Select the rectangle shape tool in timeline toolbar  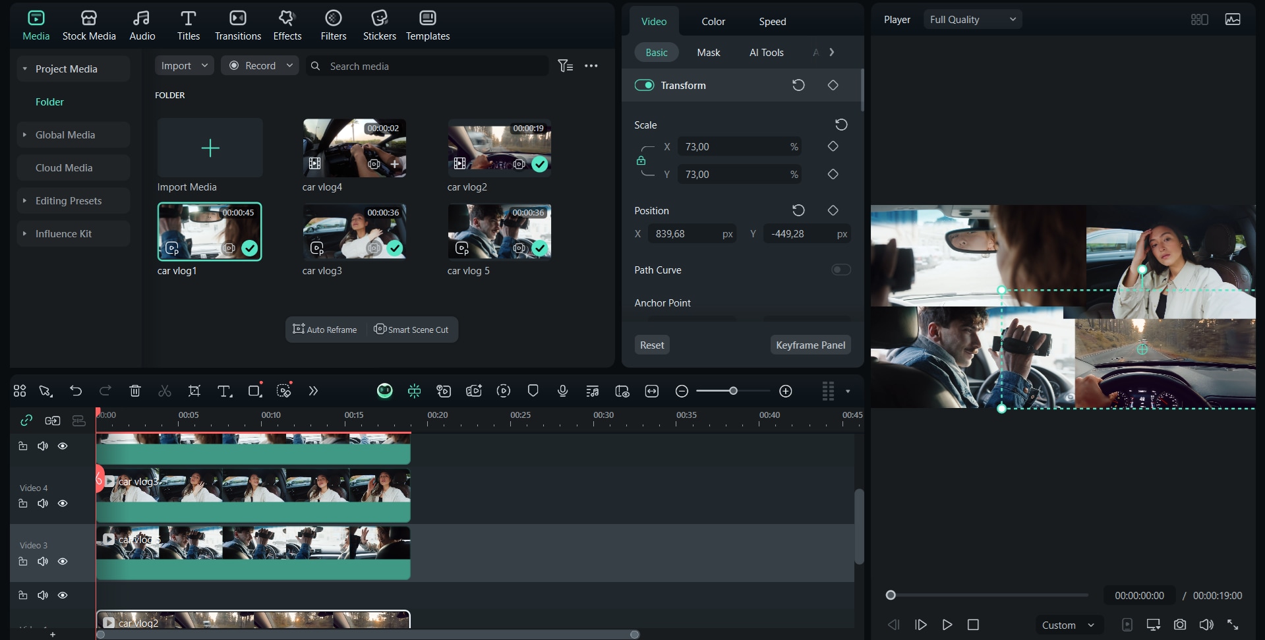click(255, 390)
